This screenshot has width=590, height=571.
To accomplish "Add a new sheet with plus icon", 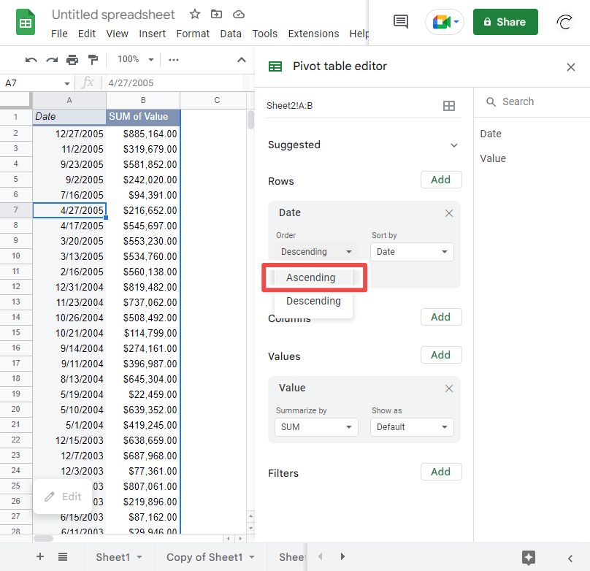I will point(40,556).
